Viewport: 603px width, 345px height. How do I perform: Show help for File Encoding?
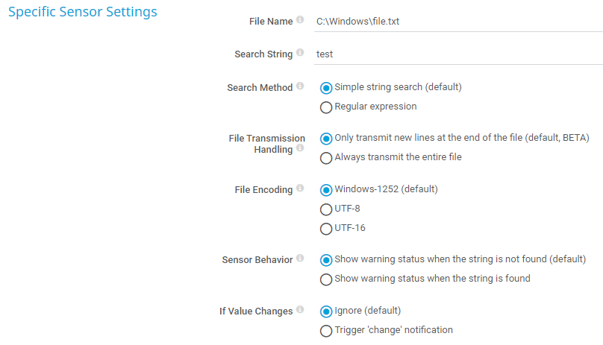300,189
